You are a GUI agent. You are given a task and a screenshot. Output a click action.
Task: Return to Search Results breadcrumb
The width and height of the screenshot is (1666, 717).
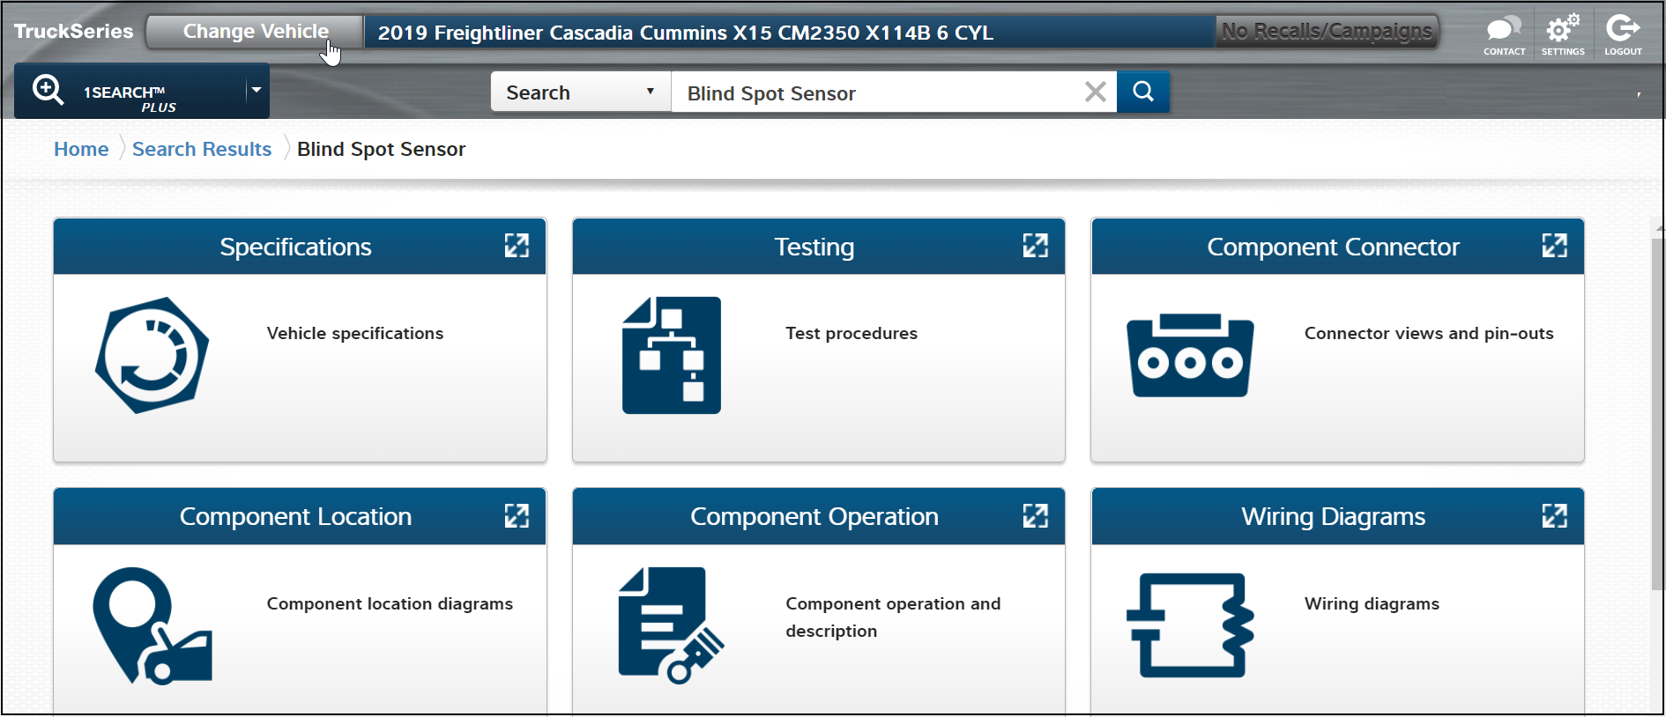202,149
